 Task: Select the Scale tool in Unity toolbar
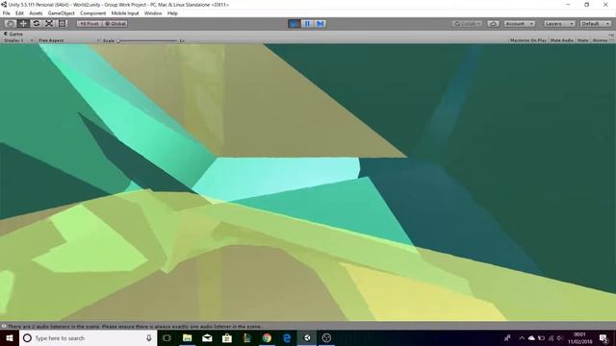[x=49, y=23]
